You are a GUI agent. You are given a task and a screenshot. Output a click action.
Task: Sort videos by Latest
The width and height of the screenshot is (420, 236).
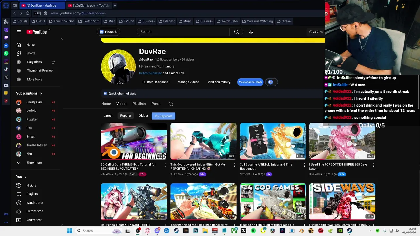(x=108, y=116)
